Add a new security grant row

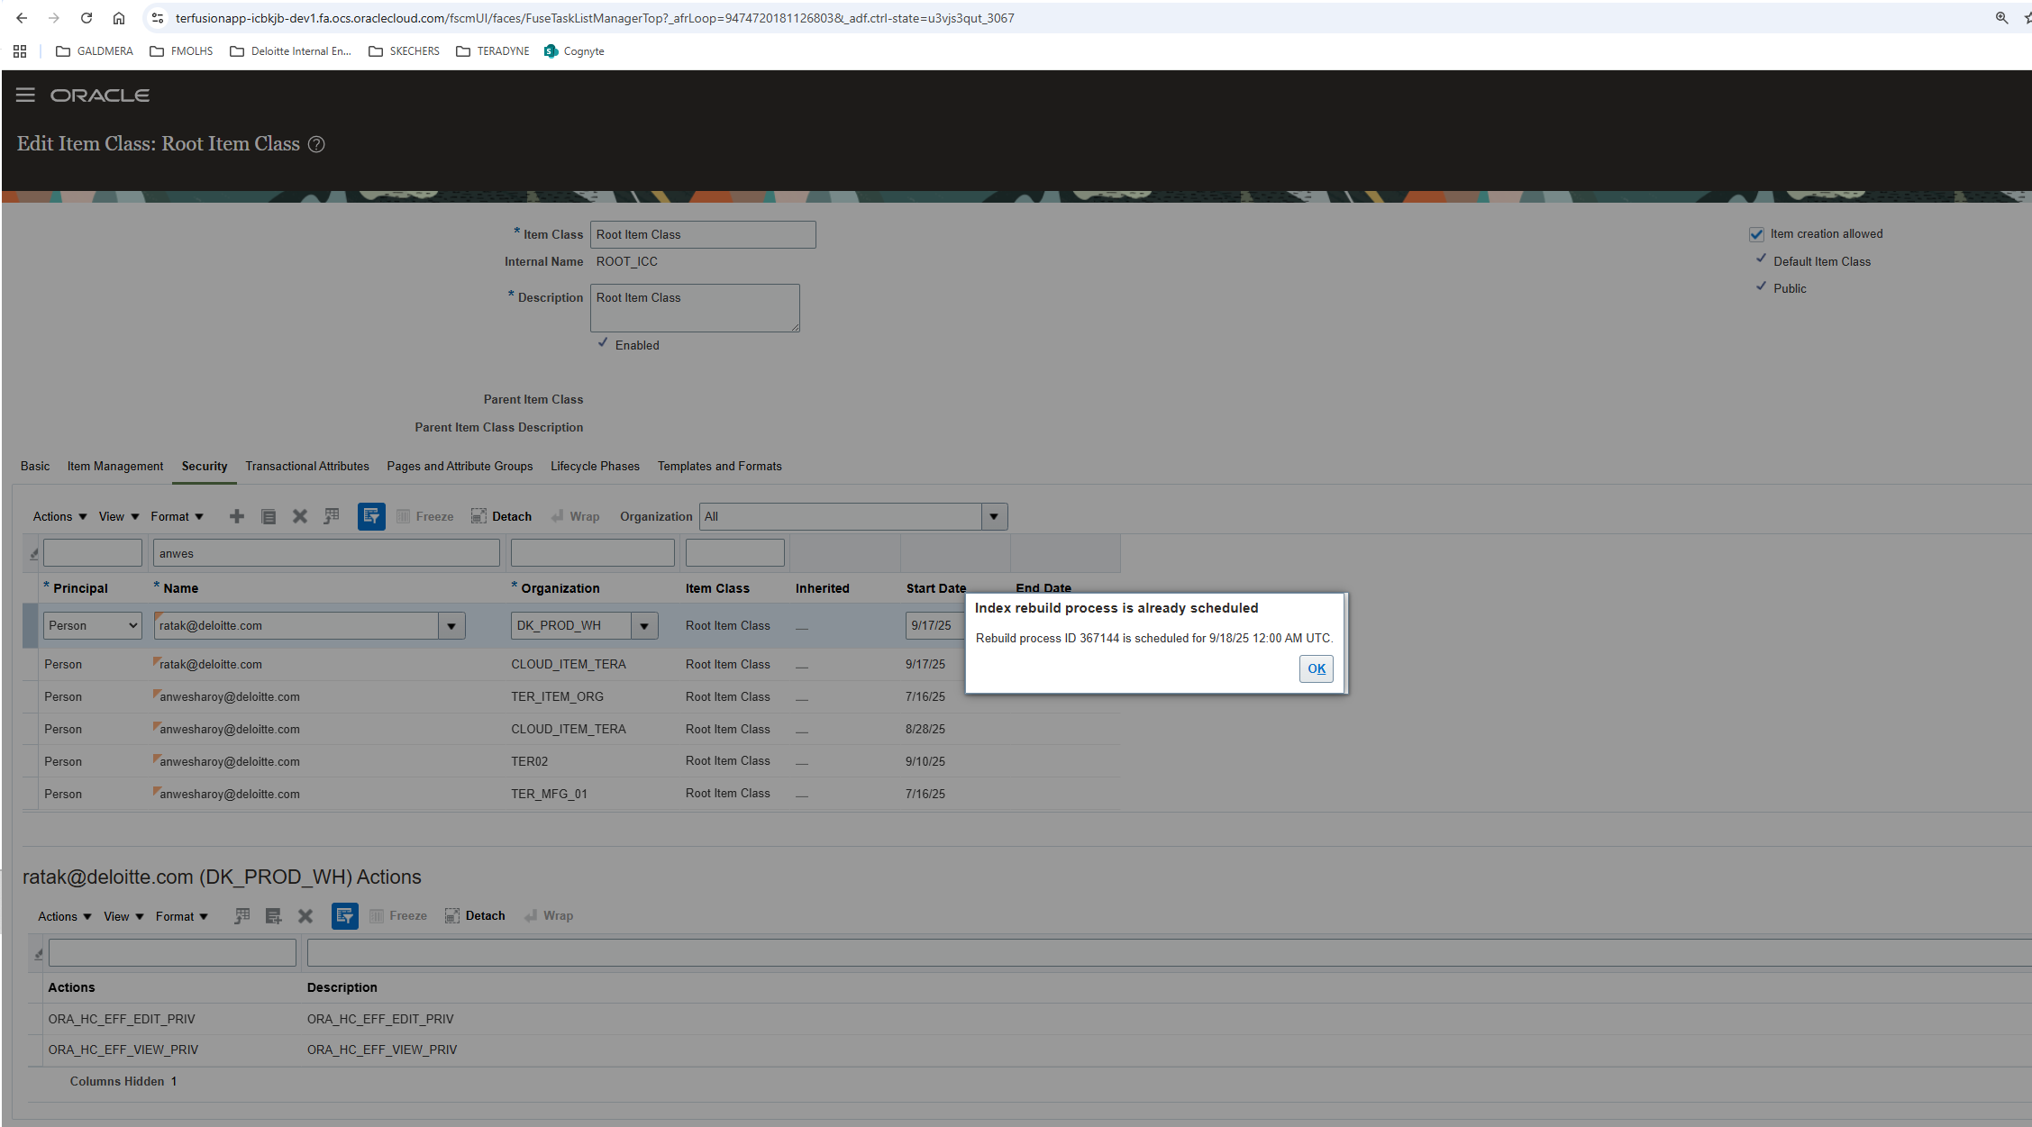[236, 516]
